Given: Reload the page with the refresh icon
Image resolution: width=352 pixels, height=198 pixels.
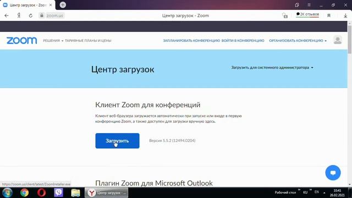Looking at the screenshot, I should (31, 15).
